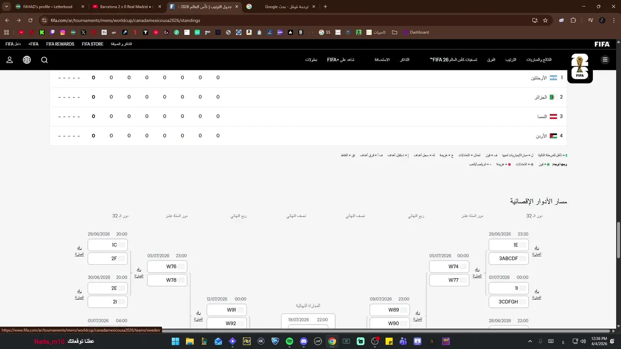Select the W89 bracket slot
The height and width of the screenshot is (349, 621).
click(389, 310)
